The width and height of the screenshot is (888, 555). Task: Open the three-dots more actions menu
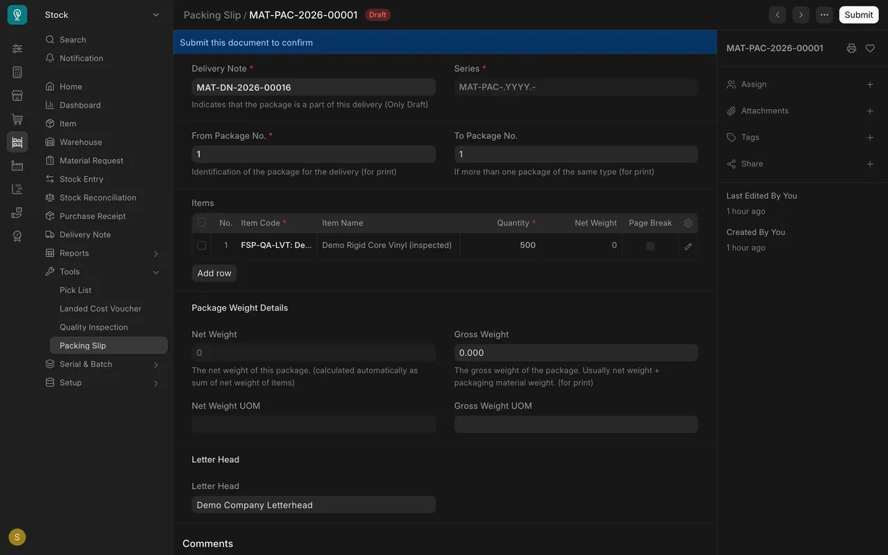(824, 15)
